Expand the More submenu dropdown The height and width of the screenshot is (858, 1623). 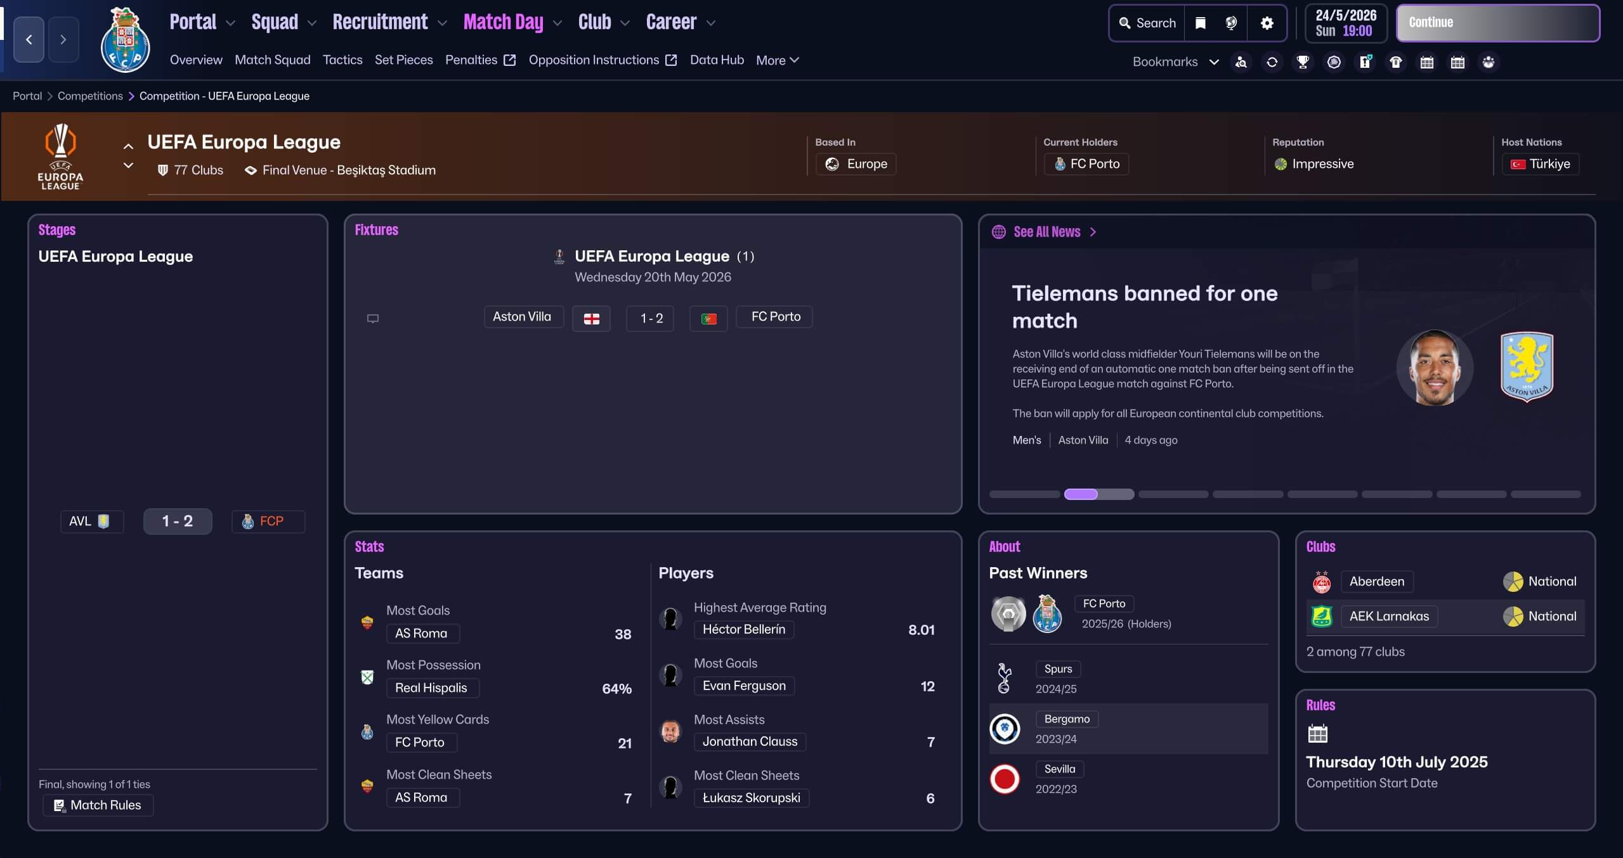point(777,60)
